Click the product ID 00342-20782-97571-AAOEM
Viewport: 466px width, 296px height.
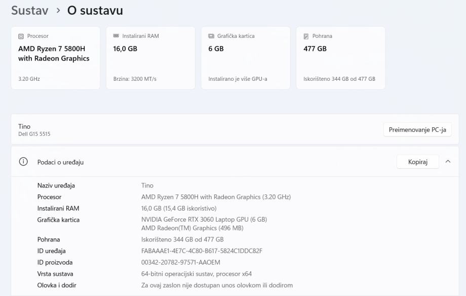tap(181, 263)
